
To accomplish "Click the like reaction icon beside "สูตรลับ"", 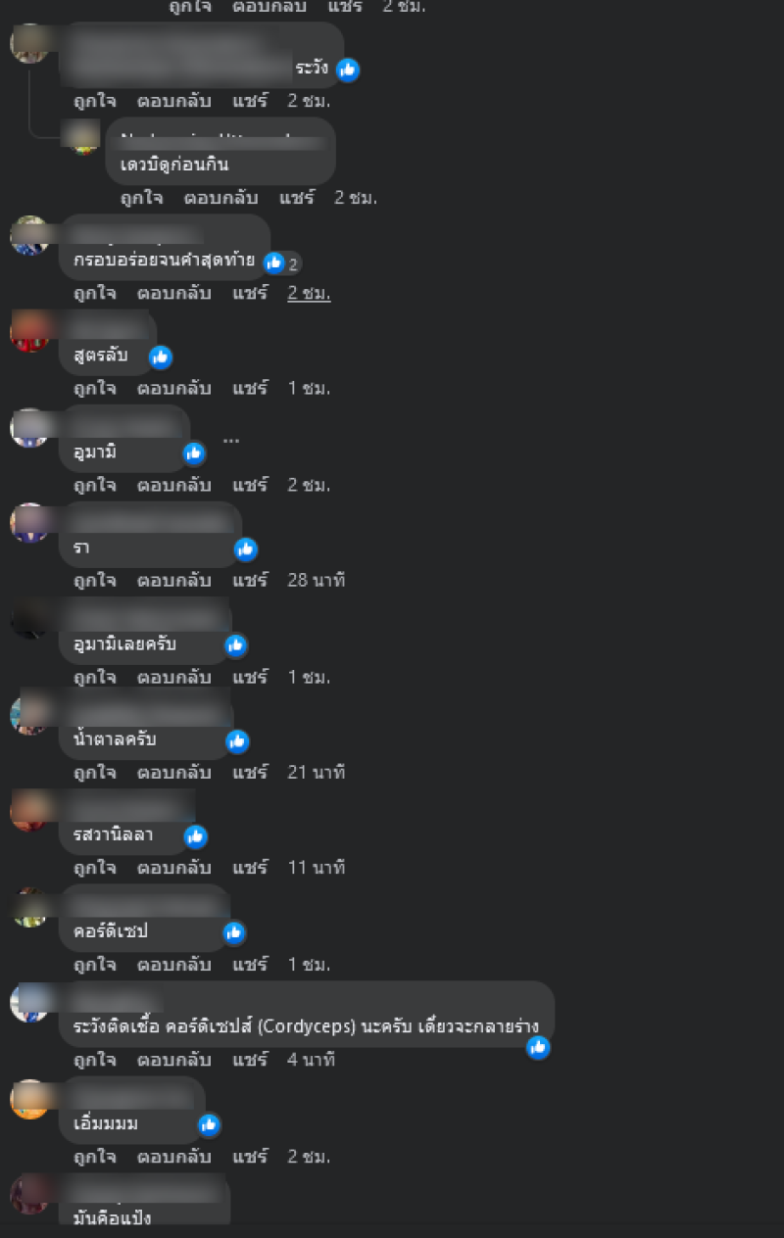I will coord(161,357).
